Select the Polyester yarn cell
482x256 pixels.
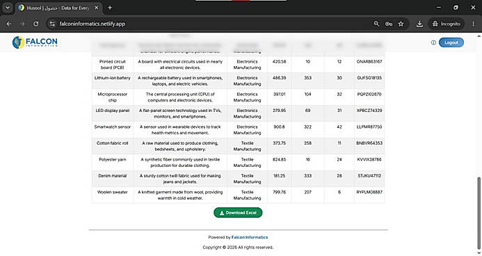click(113, 162)
